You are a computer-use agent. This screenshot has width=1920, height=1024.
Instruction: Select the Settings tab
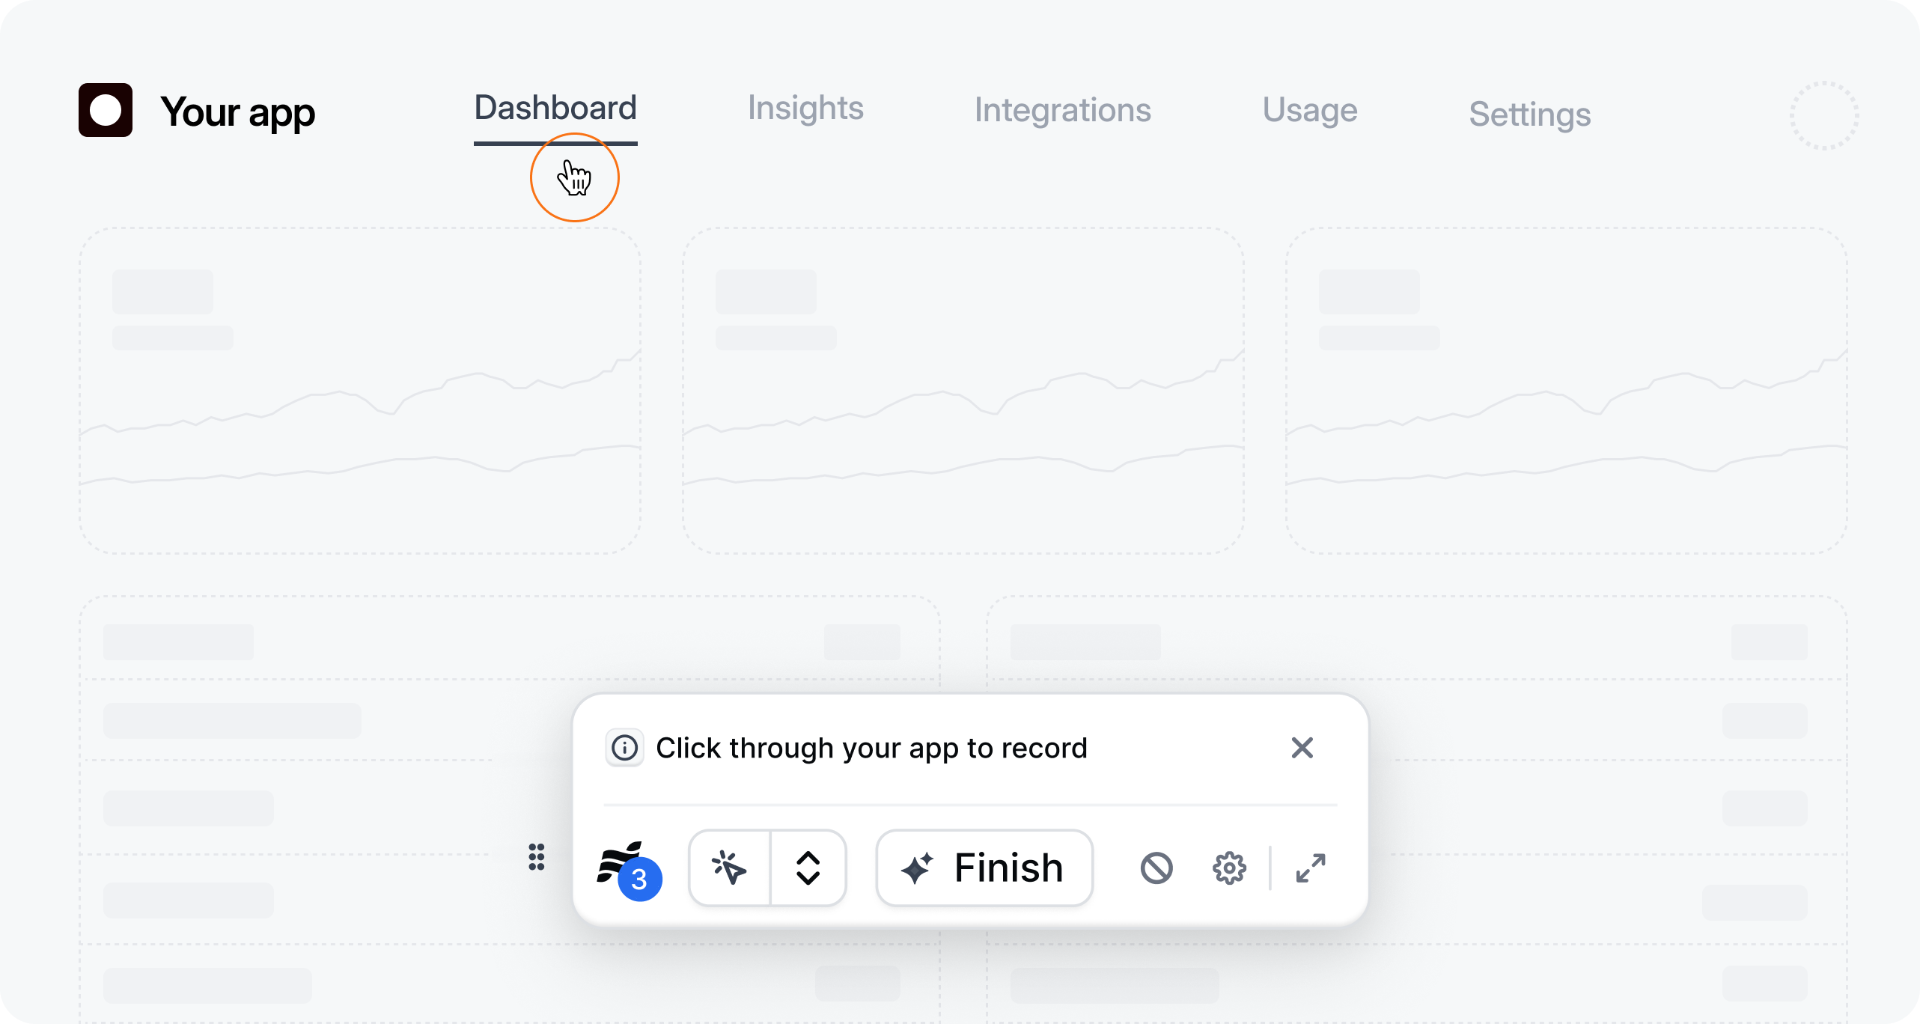click(1530, 115)
